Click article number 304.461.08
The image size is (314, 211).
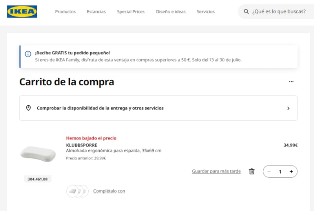38,179
